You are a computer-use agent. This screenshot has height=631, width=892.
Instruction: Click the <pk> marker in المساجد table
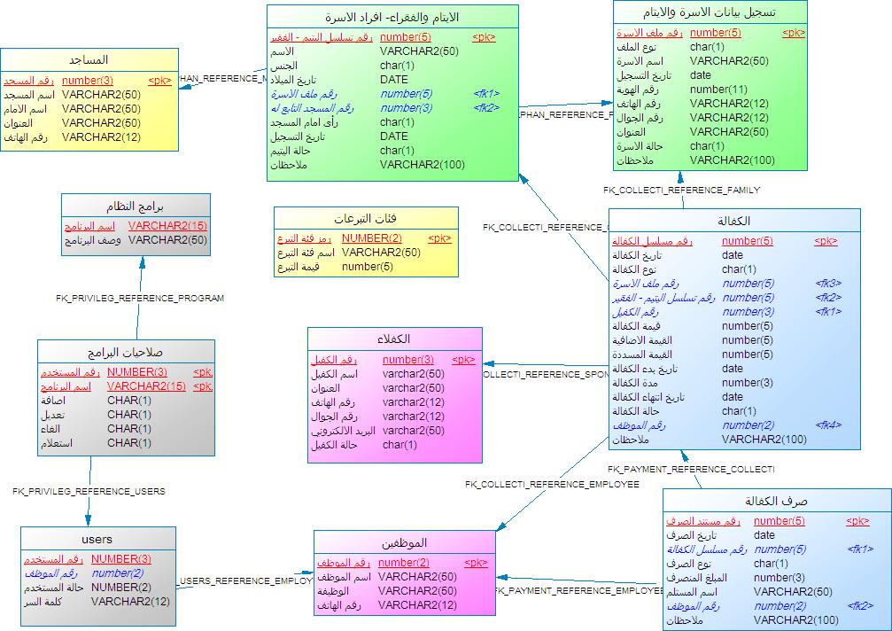click(x=159, y=81)
